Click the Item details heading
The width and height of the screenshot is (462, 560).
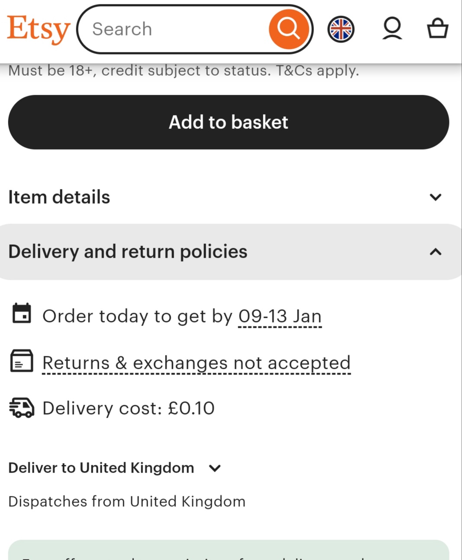click(59, 197)
